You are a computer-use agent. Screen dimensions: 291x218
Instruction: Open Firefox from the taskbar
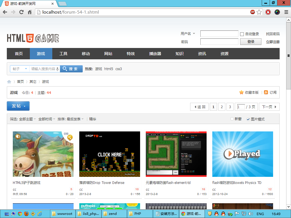click(26, 214)
